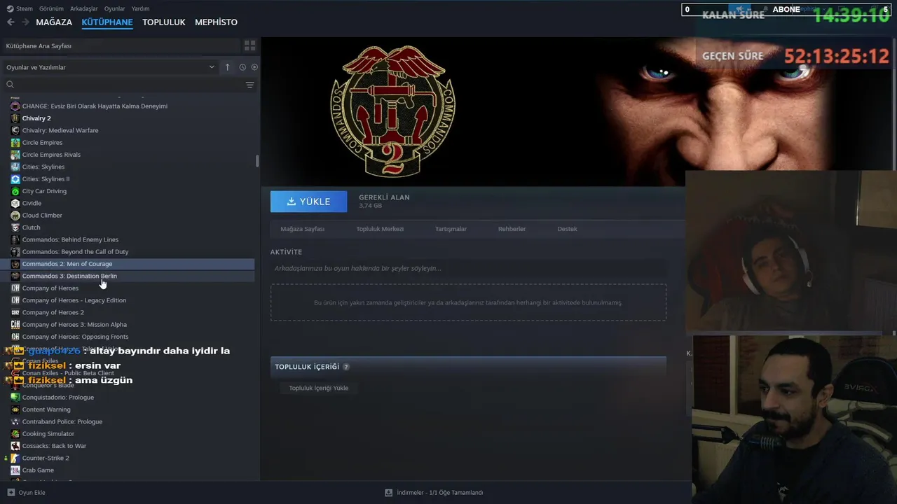
Task: Open the Mağaza Sayfası link
Action: pos(303,229)
